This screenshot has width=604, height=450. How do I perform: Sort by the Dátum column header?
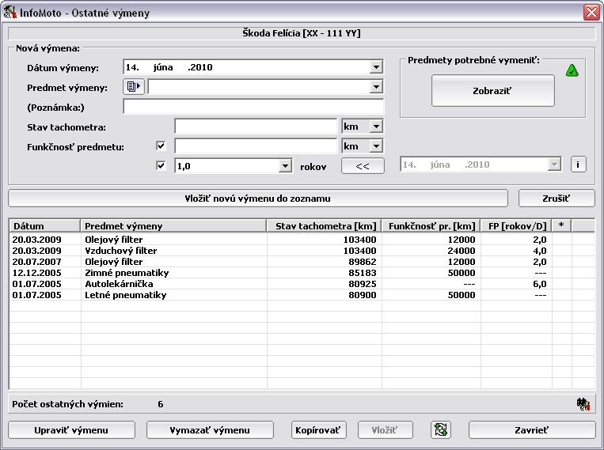coord(44,226)
